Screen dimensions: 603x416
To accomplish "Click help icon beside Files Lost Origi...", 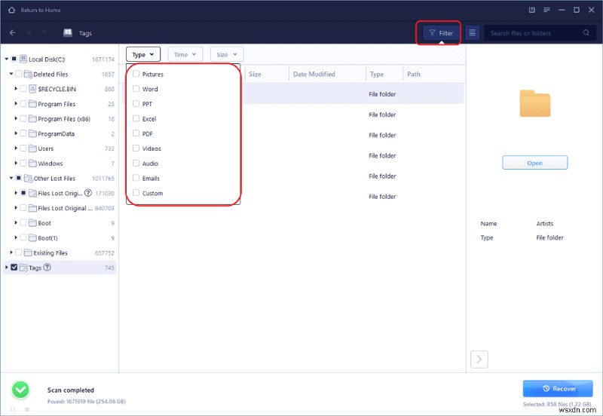I will [x=88, y=193].
